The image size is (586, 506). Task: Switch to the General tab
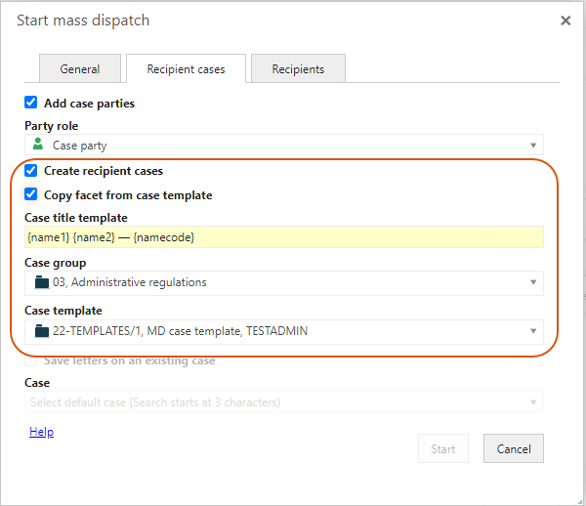click(x=80, y=69)
